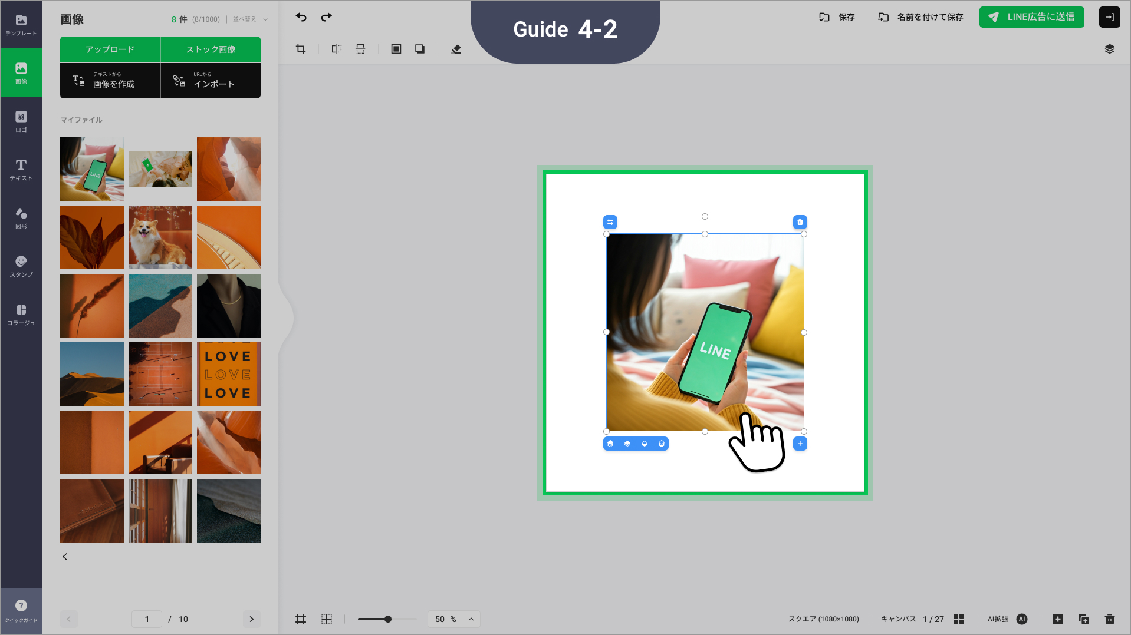Screen dimensions: 1131x635
Task: Click the redo arrow
Action: (326, 17)
